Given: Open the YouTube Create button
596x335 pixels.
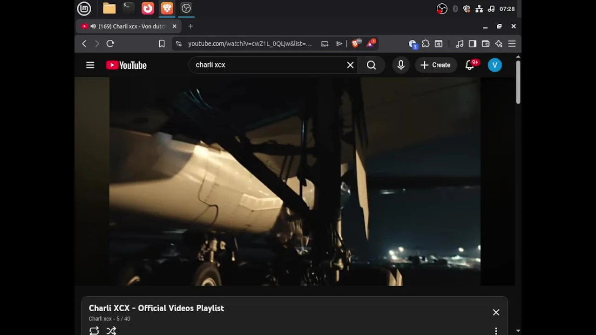Looking at the screenshot, I should [x=436, y=65].
